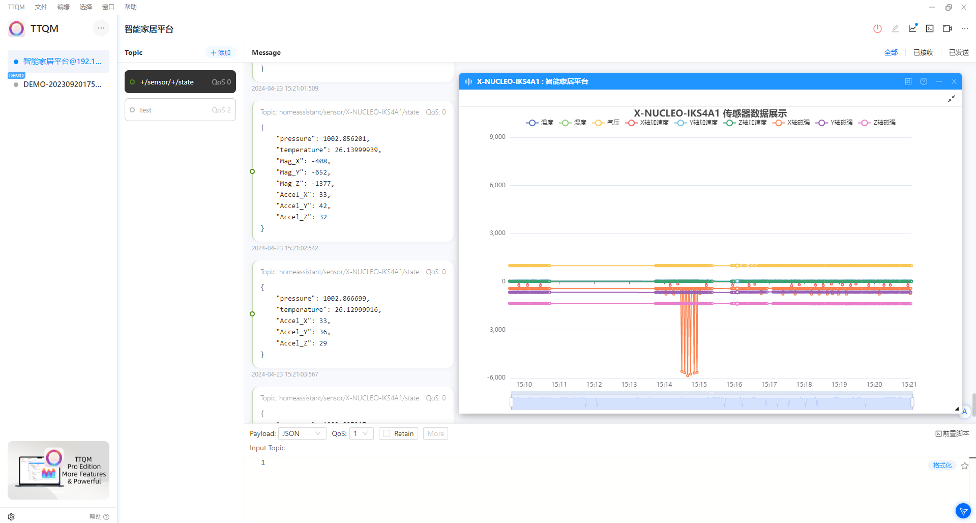
Task: Disconnect using the red power icon
Action: pos(877,28)
